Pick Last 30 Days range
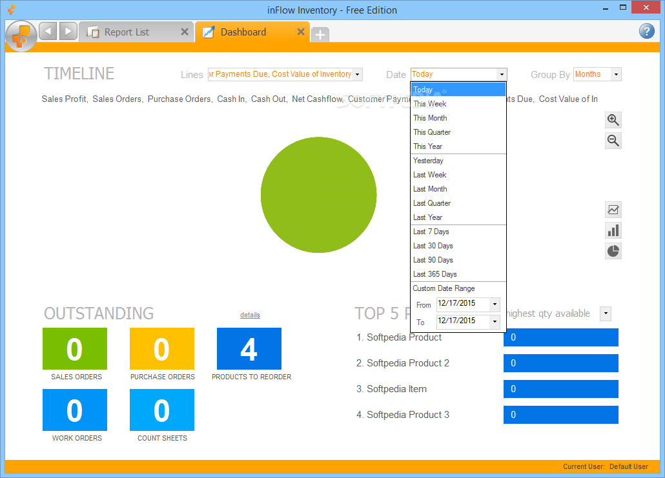 pyautogui.click(x=458, y=246)
